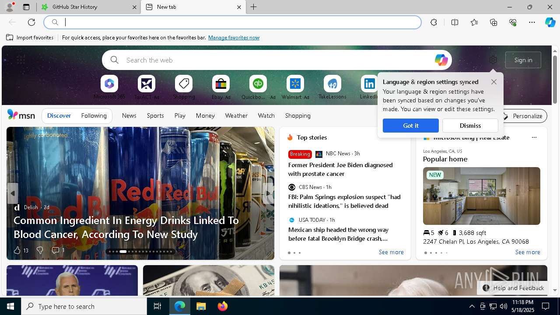
Task: Open the TaxACT ad quick link
Action: pos(147,87)
